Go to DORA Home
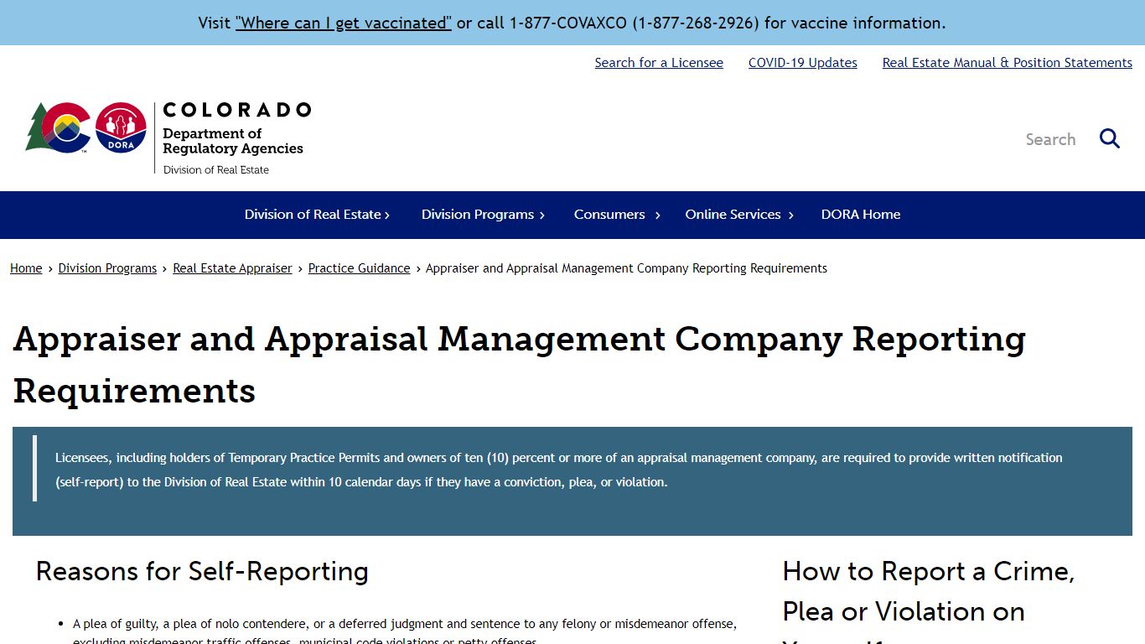The height and width of the screenshot is (644, 1145). [x=861, y=215]
